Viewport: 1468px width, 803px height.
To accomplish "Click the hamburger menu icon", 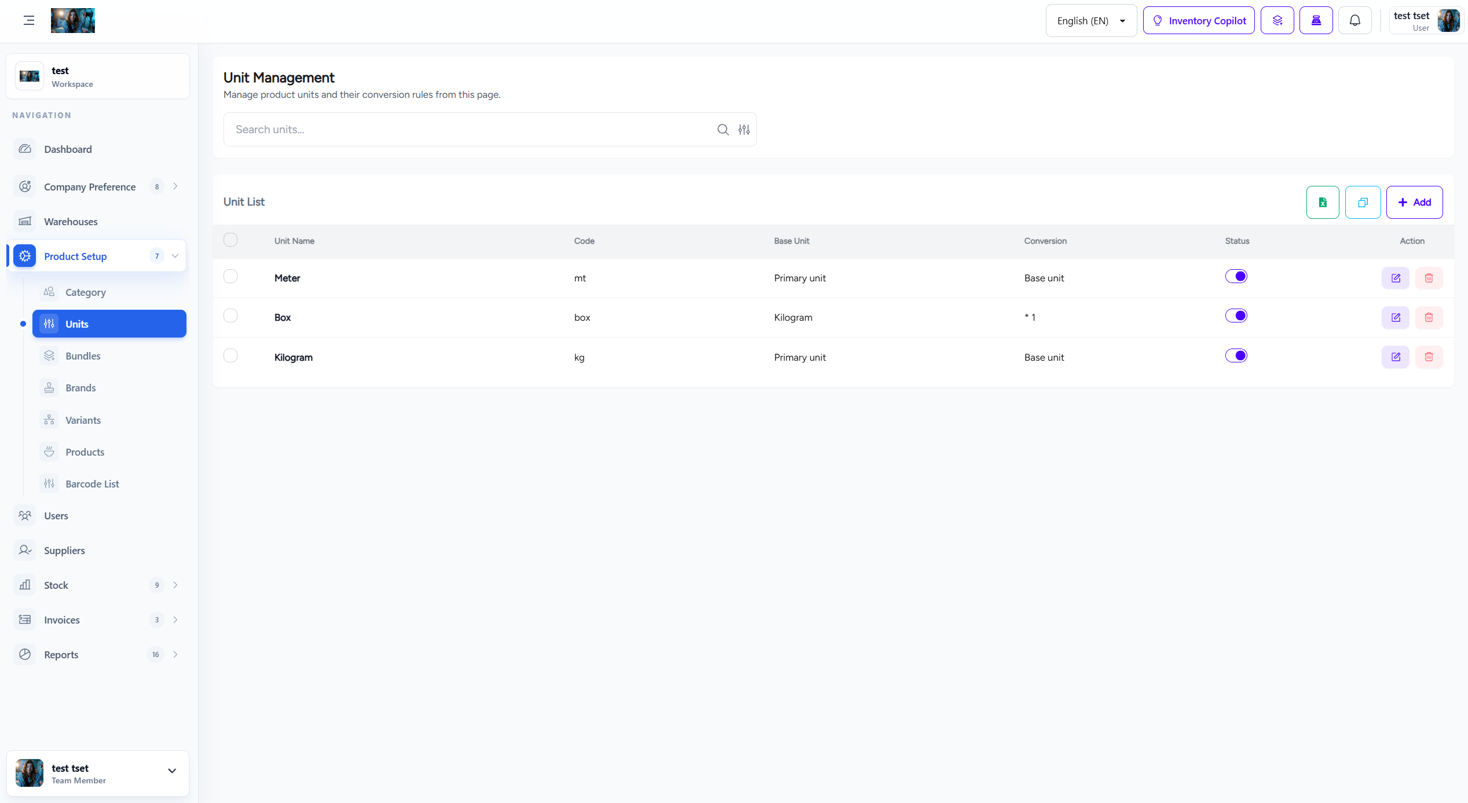I will point(29,21).
